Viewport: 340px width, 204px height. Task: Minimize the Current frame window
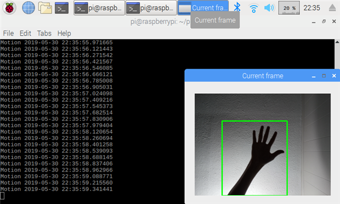(314, 76)
